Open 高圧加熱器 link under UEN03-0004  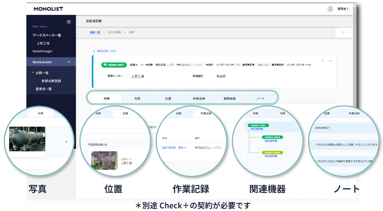point(271,141)
